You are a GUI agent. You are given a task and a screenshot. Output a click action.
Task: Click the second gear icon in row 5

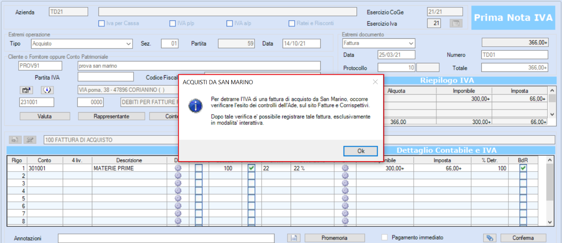345,198
